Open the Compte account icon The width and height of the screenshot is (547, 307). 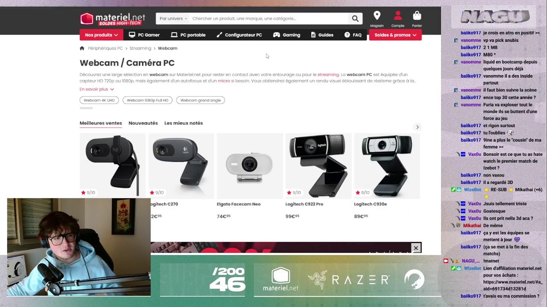click(398, 19)
